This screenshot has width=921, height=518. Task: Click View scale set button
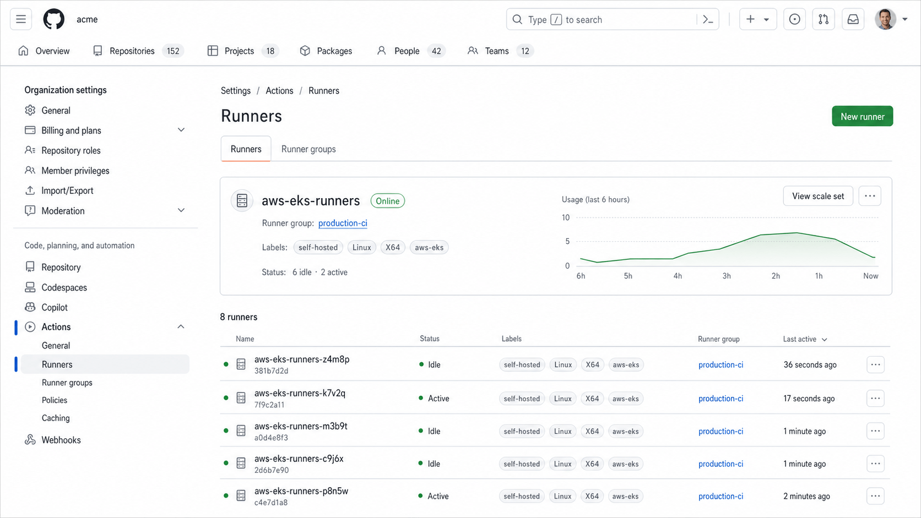tap(818, 196)
